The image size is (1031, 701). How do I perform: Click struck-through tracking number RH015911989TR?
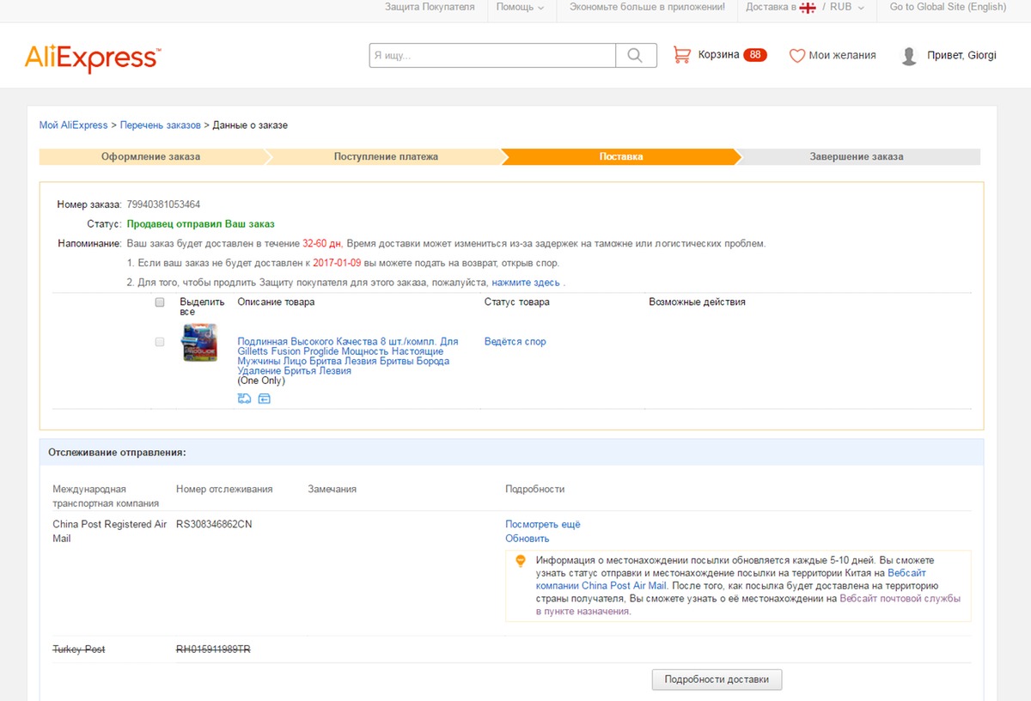pyautogui.click(x=214, y=649)
